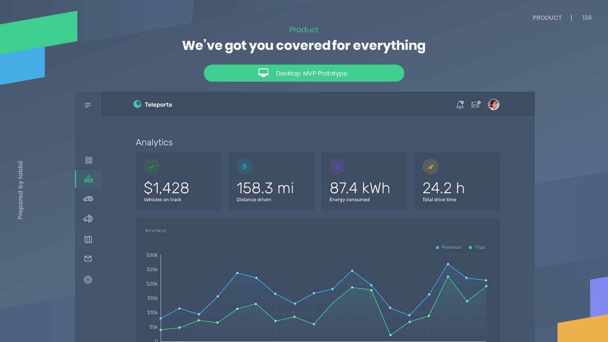Click the slide title about being covered
This screenshot has width=608, height=342.
coord(304,46)
